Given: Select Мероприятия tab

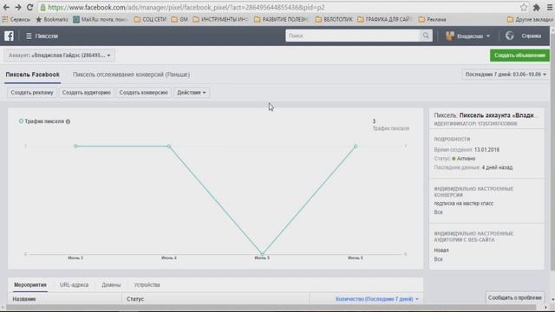Looking at the screenshot, I should pyautogui.click(x=30, y=285).
